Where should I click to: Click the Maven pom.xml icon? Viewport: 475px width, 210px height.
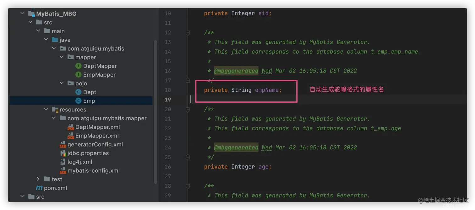coord(39,188)
